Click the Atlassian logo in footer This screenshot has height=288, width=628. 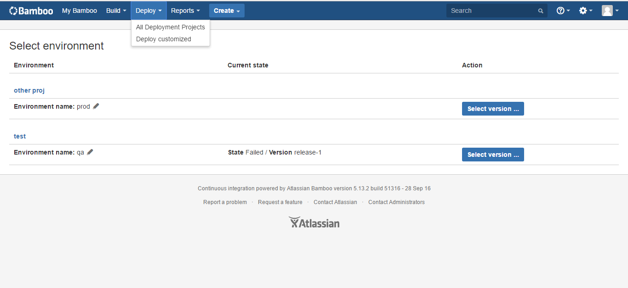(314, 223)
